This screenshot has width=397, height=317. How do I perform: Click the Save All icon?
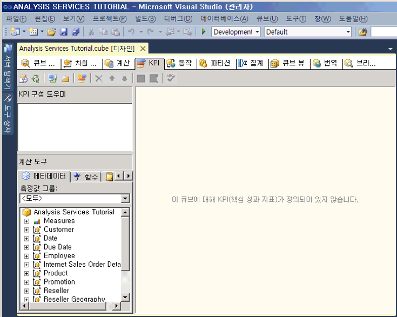click(76, 32)
